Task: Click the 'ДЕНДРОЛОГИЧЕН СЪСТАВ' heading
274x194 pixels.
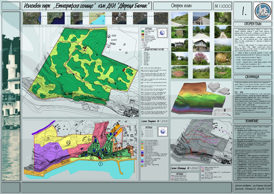Action: coord(154,50)
